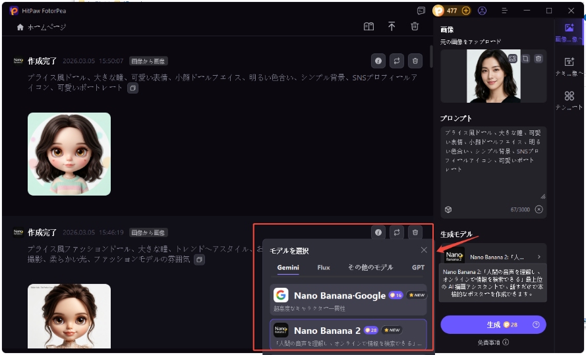Click the uploaded woman portrait image

(493, 76)
